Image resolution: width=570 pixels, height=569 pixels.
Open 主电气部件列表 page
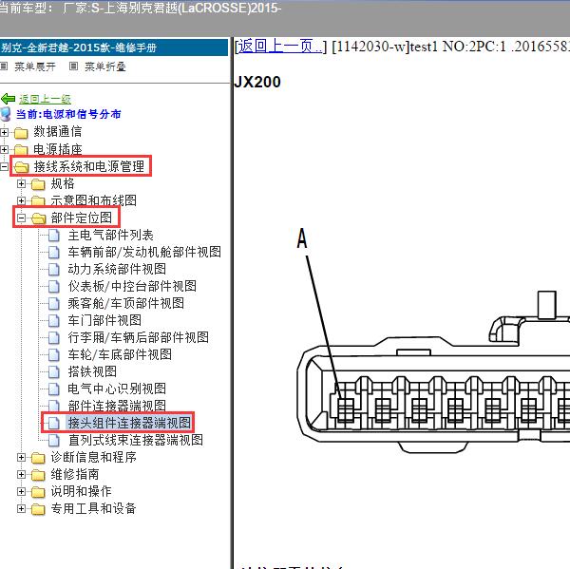pyautogui.click(x=111, y=236)
